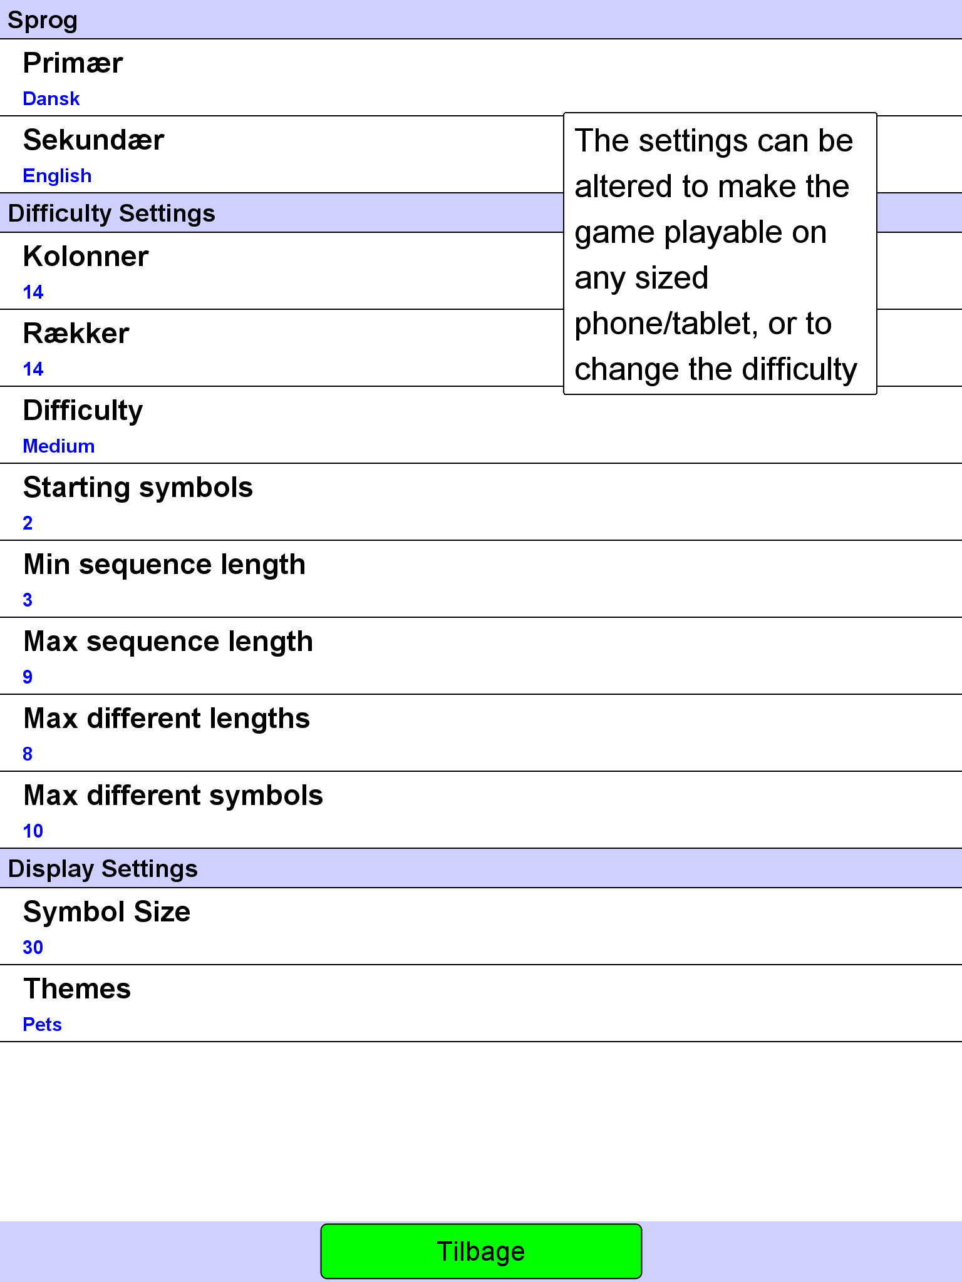Screen dimensions: 962x1282
Task: Dismiss the settings help tooltip
Action: tap(720, 254)
